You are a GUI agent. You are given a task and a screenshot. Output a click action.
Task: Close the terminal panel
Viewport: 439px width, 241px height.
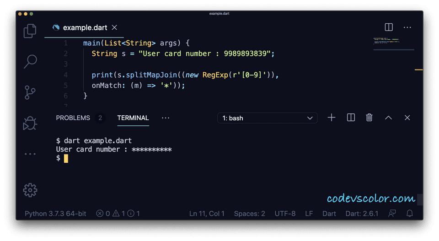coord(407,118)
